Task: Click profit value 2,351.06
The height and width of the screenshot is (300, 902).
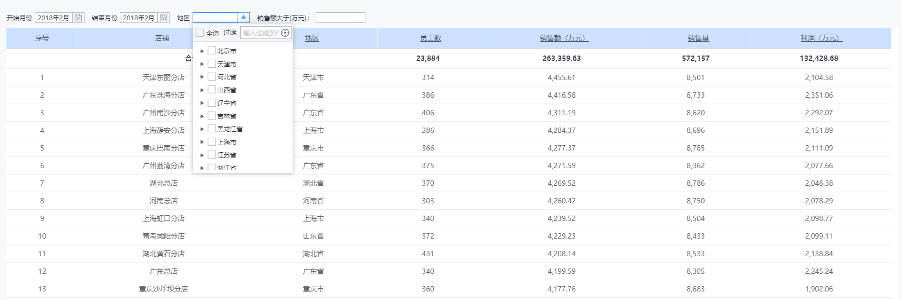Action: tap(819, 95)
